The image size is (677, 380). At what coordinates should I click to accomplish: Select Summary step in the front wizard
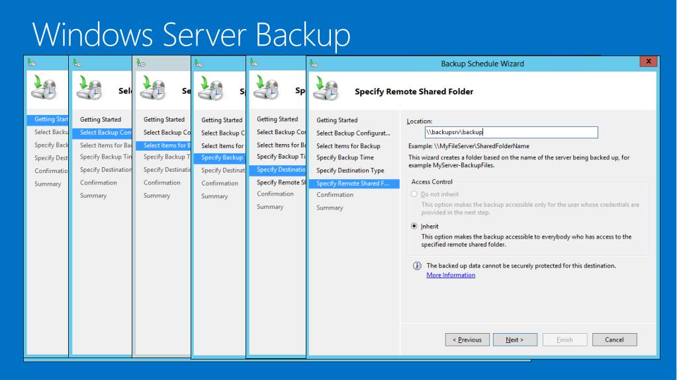(x=330, y=208)
